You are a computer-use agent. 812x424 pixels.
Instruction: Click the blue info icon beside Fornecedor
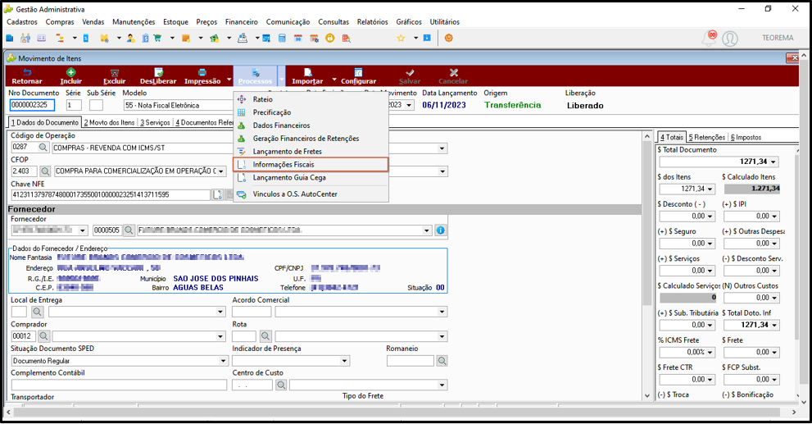441,230
